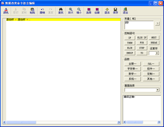Click the 粘贴 paste icon
164x127 pixels.
pyautogui.click(x=32, y=11)
